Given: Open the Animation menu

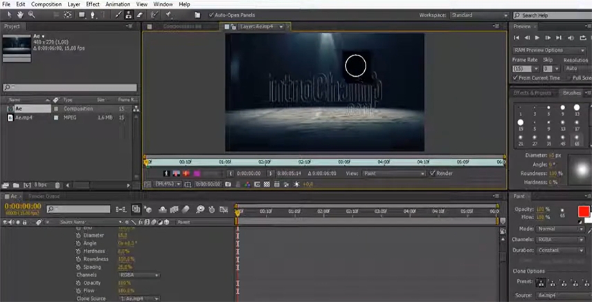Looking at the screenshot, I should pos(116,5).
